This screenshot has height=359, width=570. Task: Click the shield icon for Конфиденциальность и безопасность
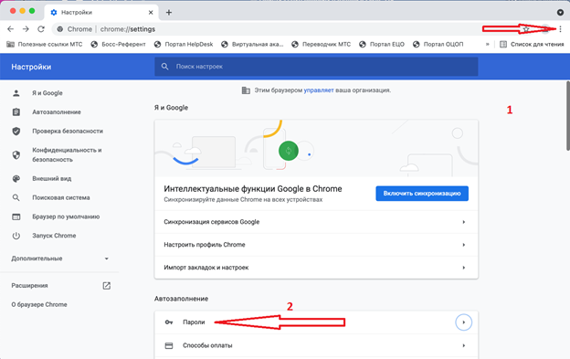tap(16, 154)
